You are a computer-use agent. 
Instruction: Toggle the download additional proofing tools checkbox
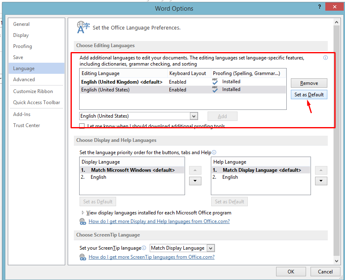82,126
